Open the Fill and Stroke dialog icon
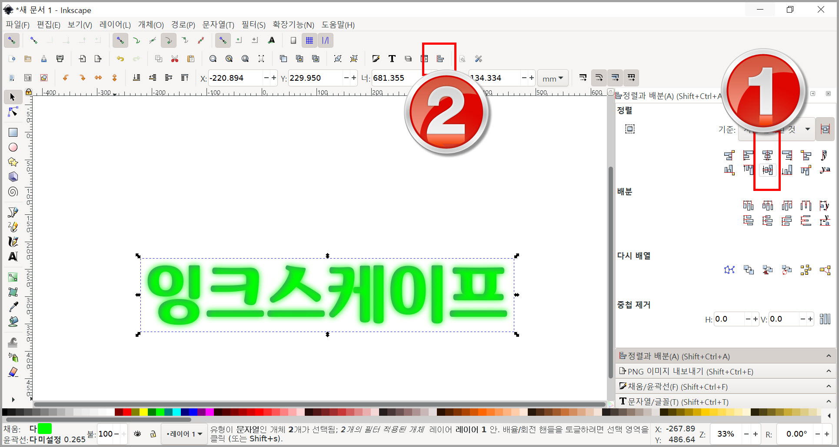The width and height of the screenshot is (839, 447). click(x=376, y=59)
